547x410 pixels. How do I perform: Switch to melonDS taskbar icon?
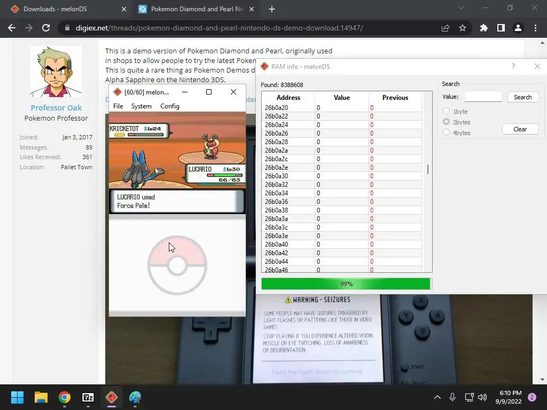click(x=112, y=397)
